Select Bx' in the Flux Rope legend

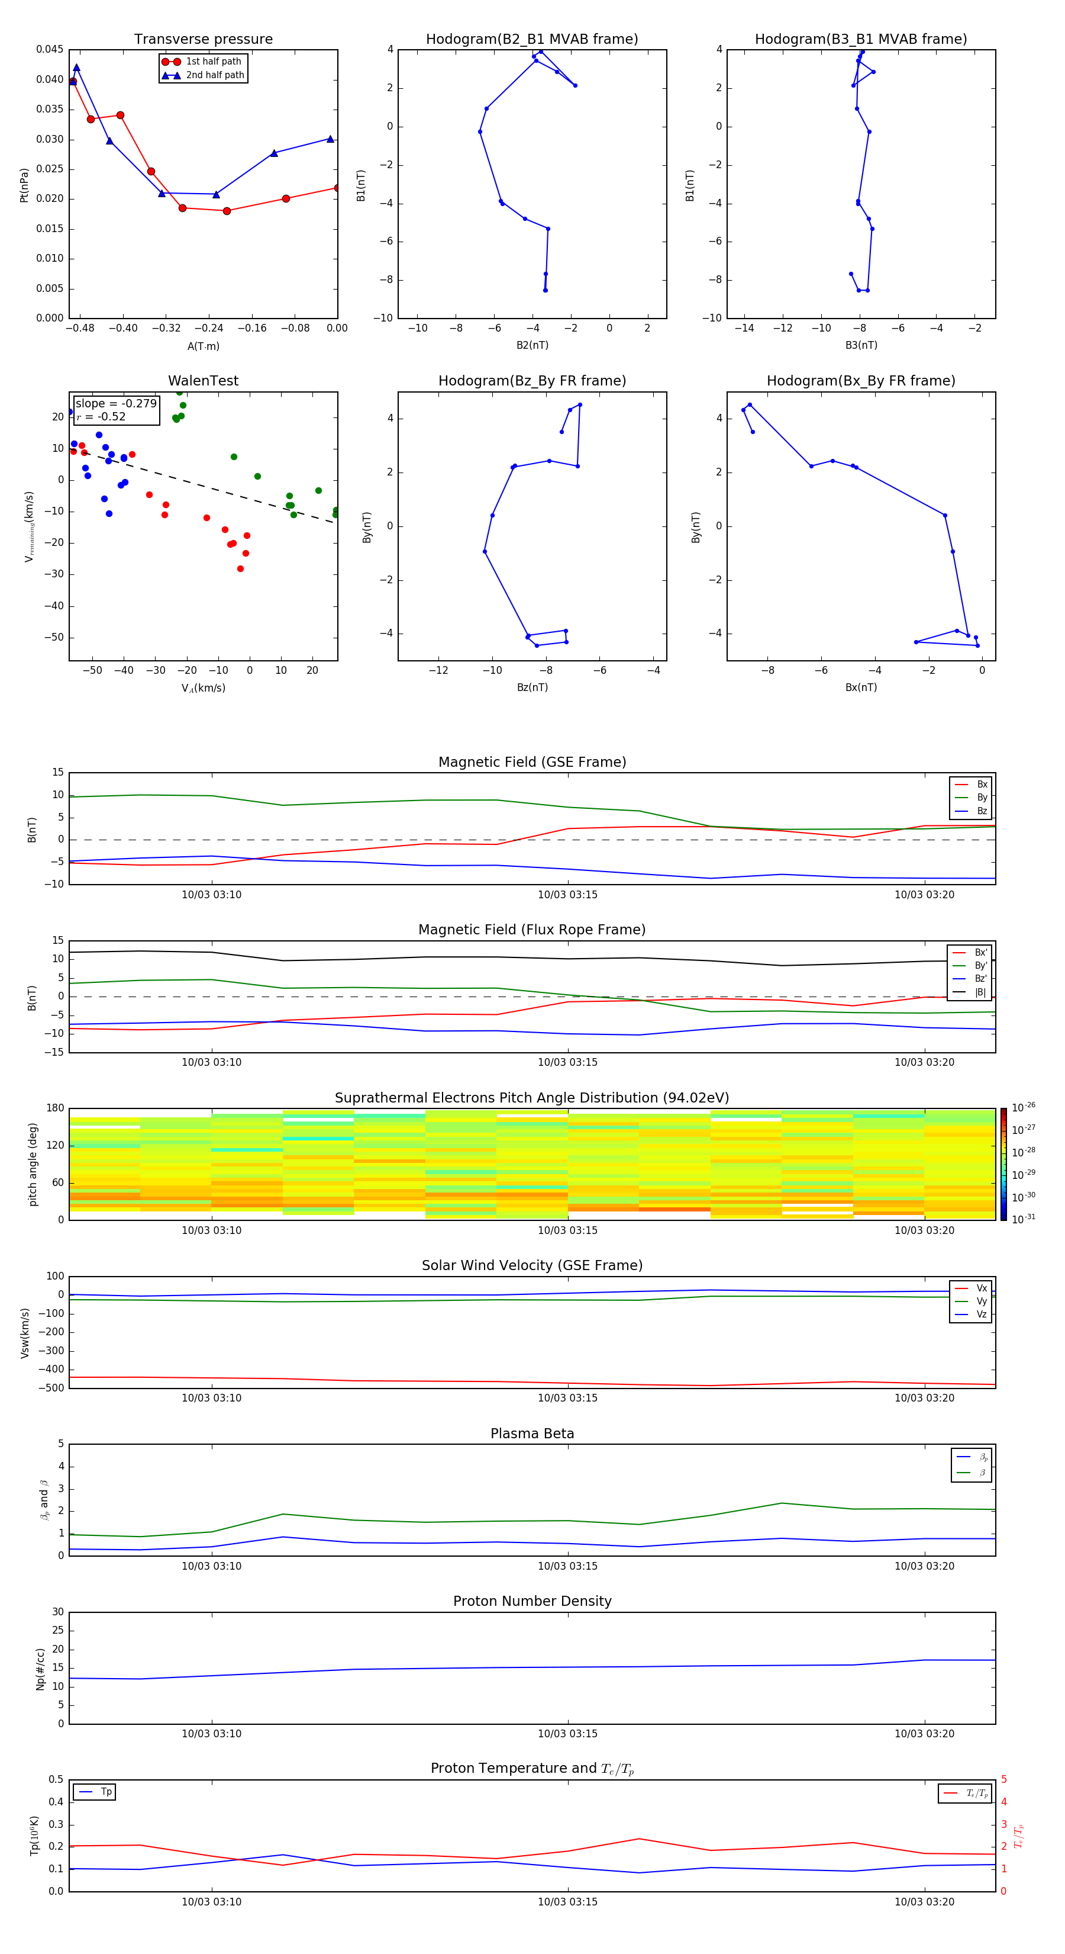[x=970, y=953]
